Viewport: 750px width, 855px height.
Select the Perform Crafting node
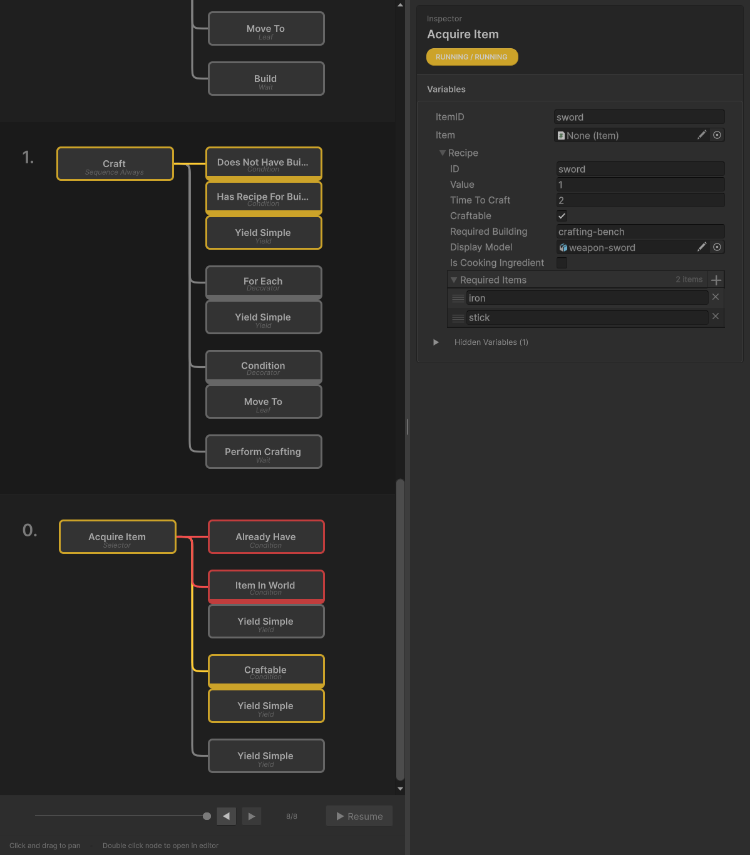[x=263, y=451]
